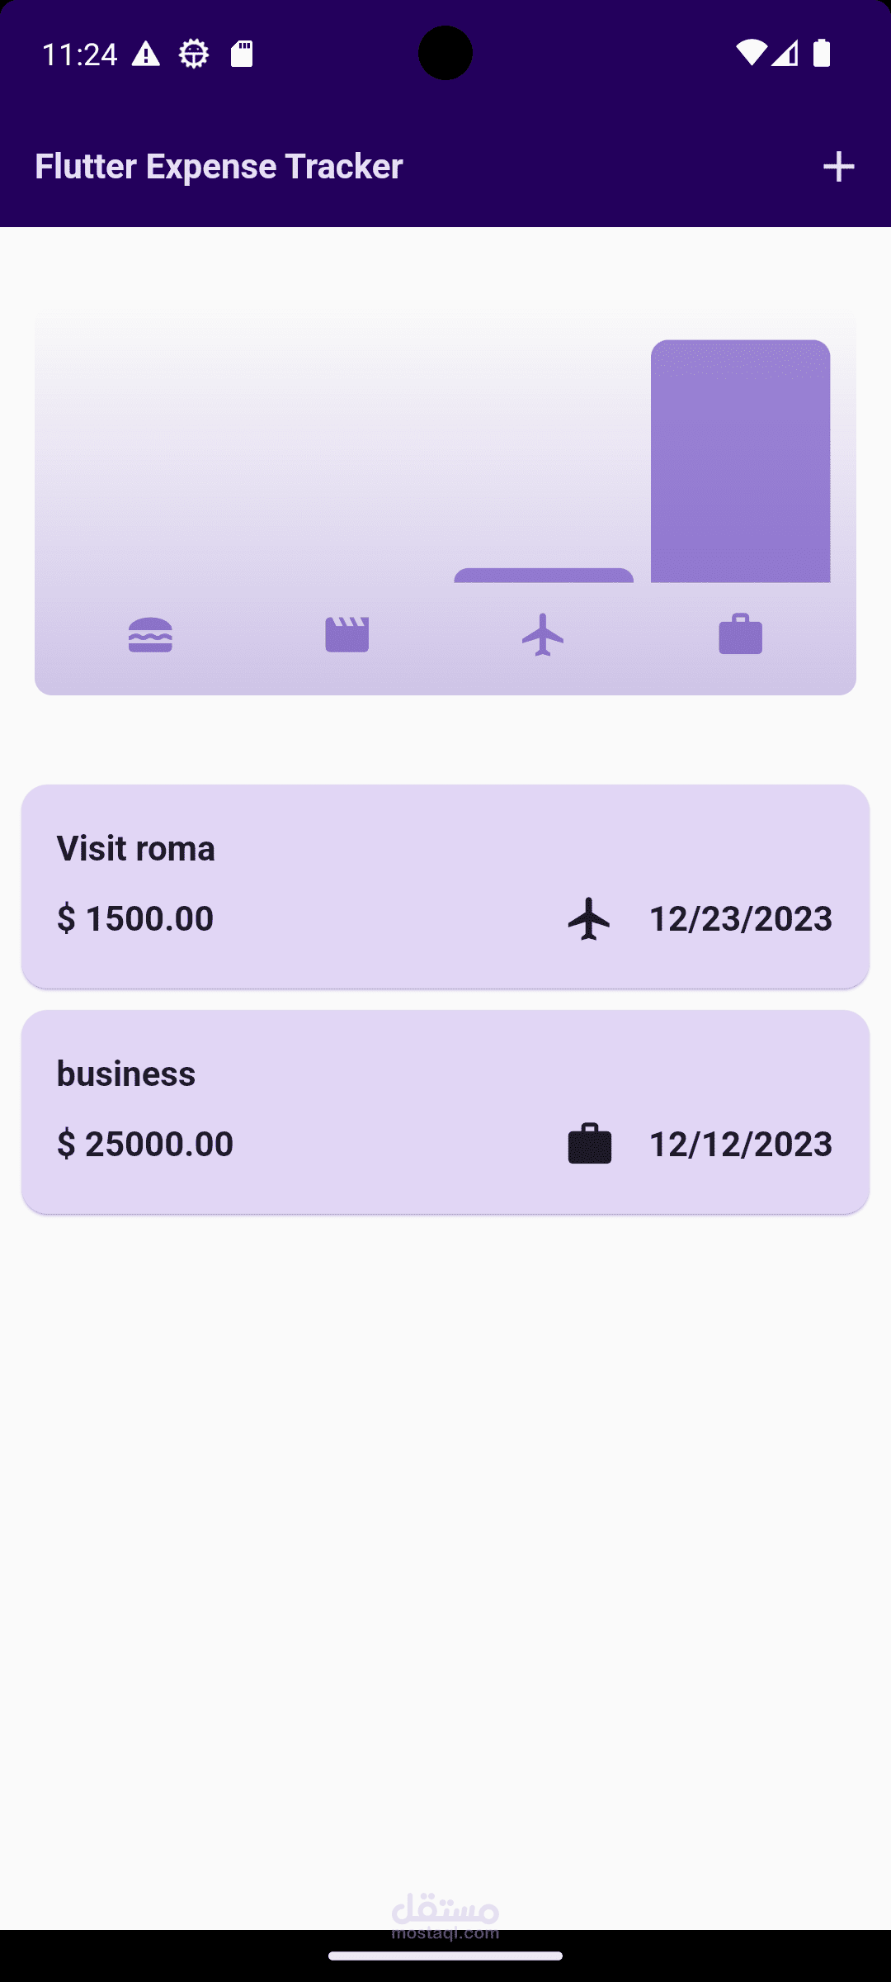
Task: Click the airplane travel icon in chart
Action: tap(543, 635)
